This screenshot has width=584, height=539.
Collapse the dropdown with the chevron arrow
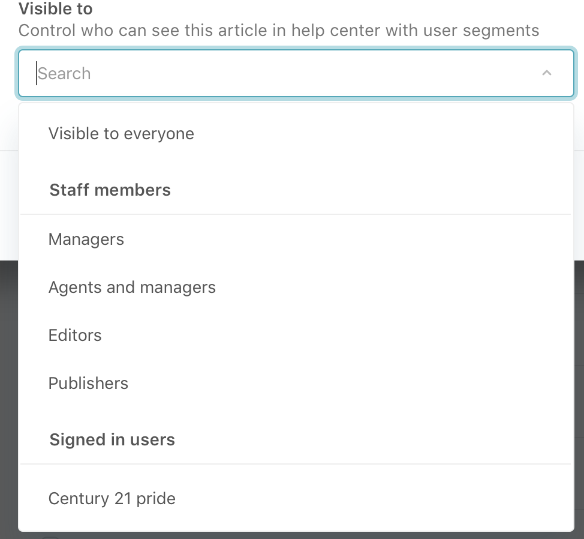[x=546, y=73]
